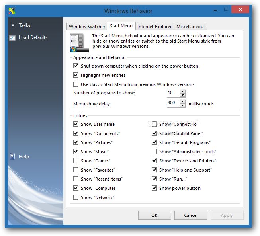260x236 pixels.
Task: Open the Internet Explorer tab
Action: point(154,27)
